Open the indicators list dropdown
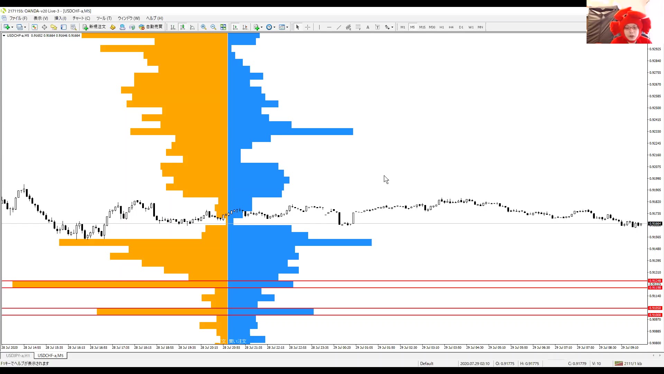Viewport: 664px width, 374px height. pyautogui.click(x=258, y=27)
